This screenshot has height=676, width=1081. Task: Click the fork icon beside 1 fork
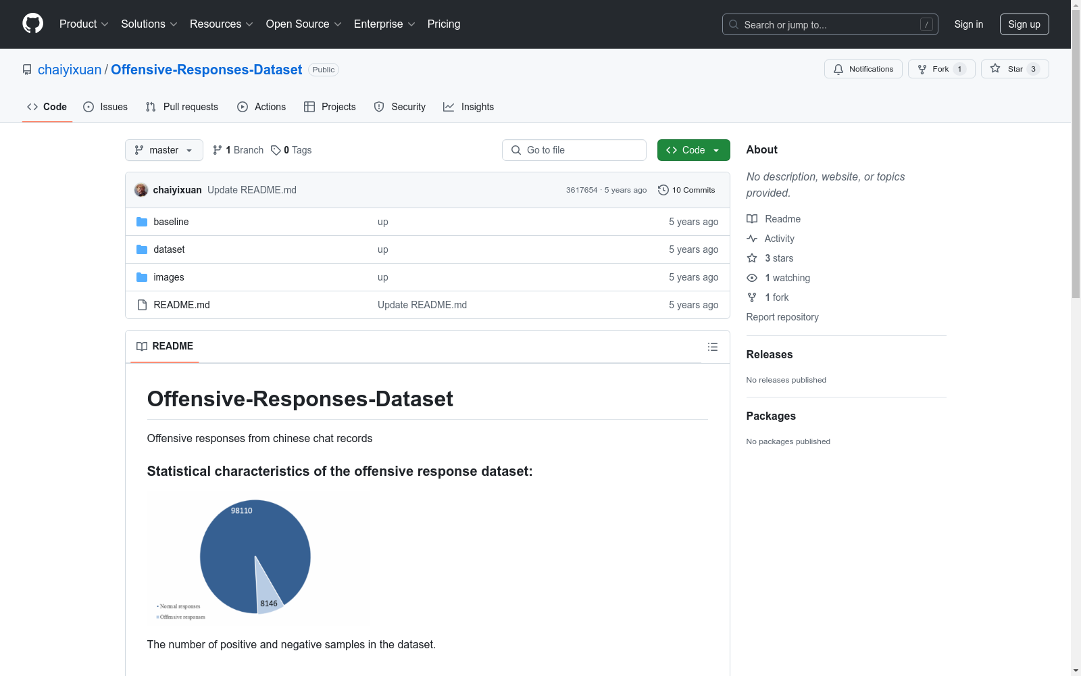(752, 297)
